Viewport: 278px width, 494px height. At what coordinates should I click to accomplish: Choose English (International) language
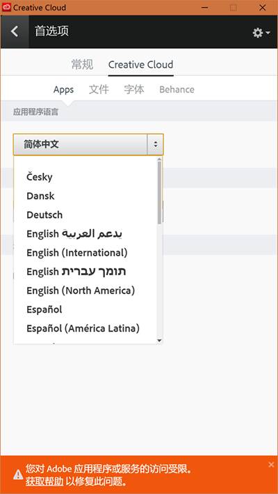click(77, 253)
